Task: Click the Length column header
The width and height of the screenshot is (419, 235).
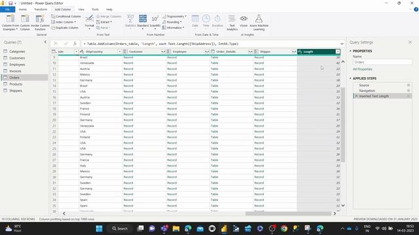Action: tap(319, 52)
